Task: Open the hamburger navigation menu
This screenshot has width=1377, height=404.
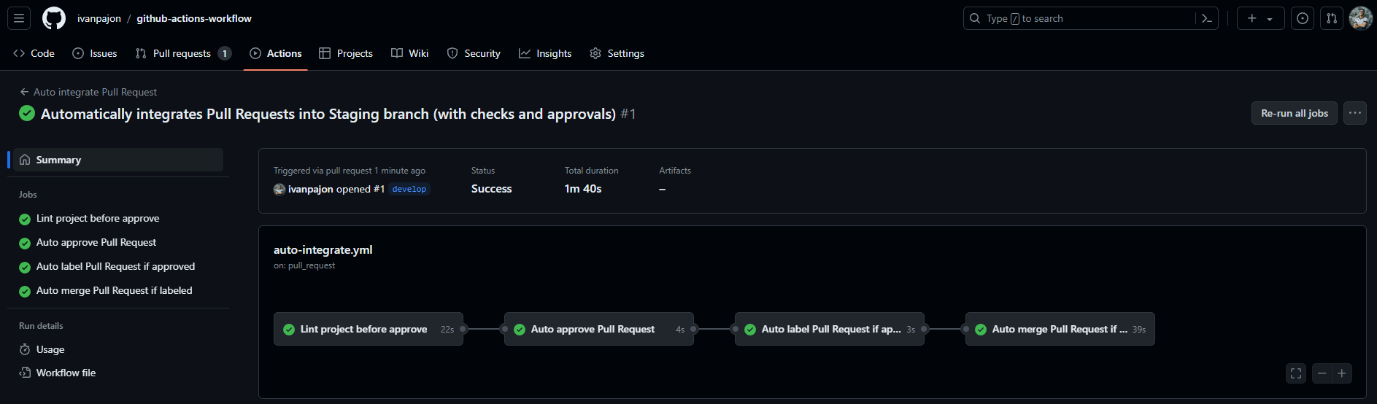Action: (19, 18)
